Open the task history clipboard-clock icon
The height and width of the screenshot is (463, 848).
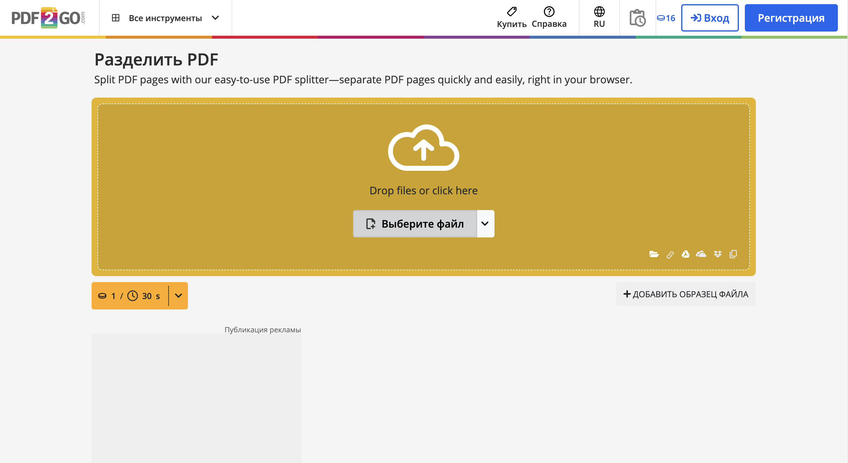coord(637,18)
